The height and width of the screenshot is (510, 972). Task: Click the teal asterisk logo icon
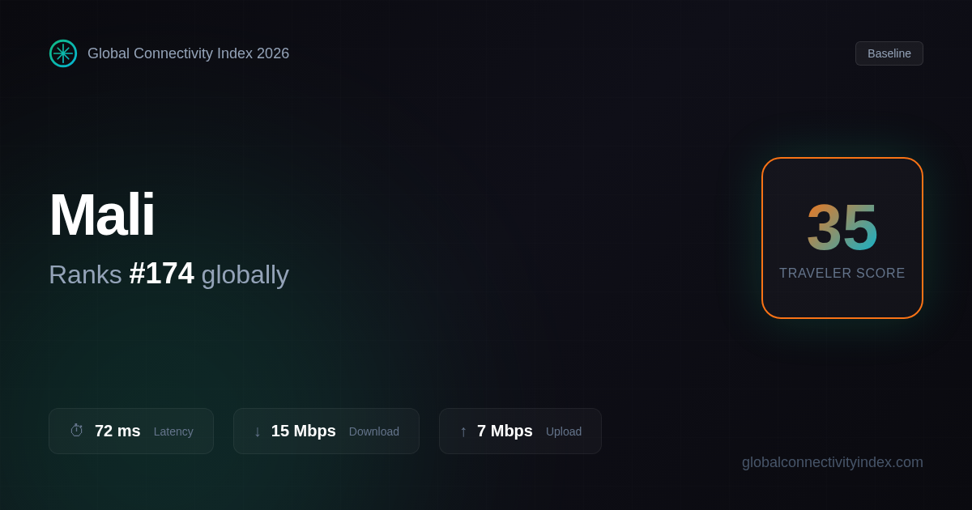tap(63, 53)
